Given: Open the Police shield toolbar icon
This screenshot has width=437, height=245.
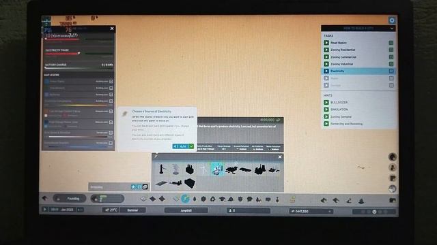Looking at the screenshot, I should coord(240,199).
